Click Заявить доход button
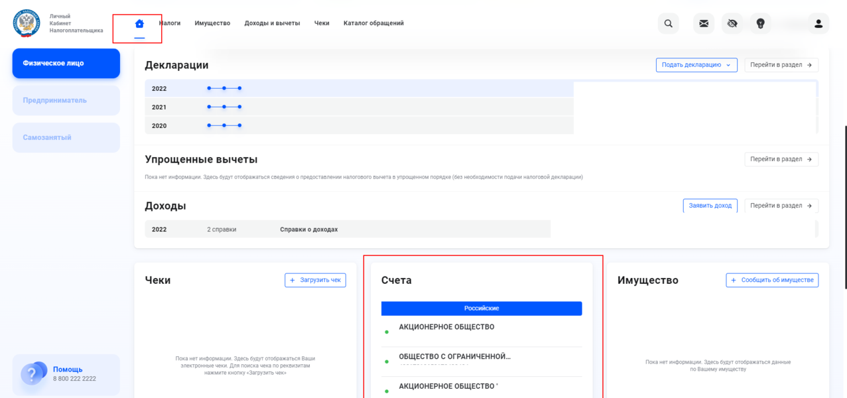Viewport: 847px width, 398px height. click(x=710, y=206)
